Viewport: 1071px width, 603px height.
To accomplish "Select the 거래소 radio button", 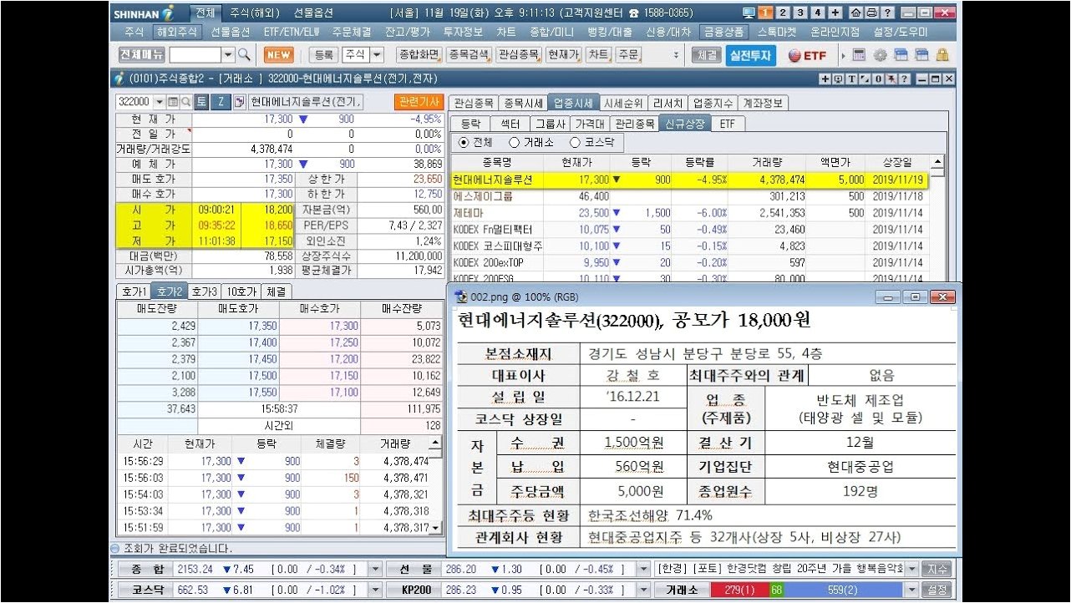I will pyautogui.click(x=514, y=143).
